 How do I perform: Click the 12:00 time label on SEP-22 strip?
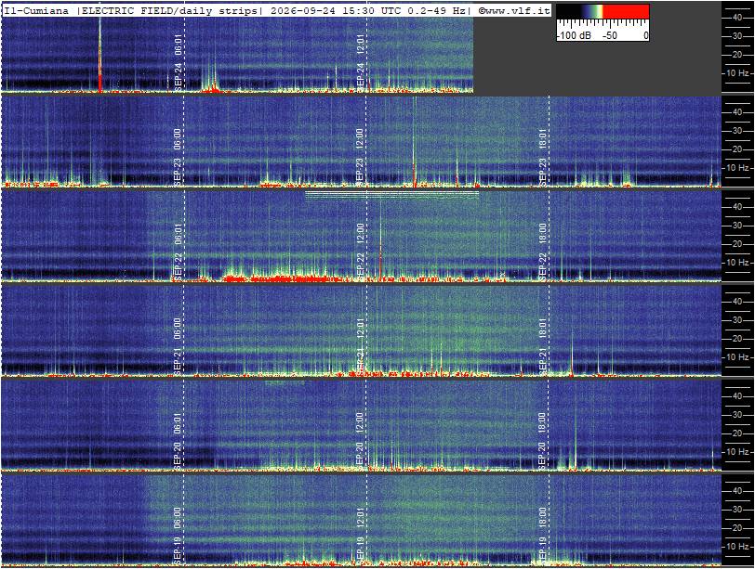point(361,235)
